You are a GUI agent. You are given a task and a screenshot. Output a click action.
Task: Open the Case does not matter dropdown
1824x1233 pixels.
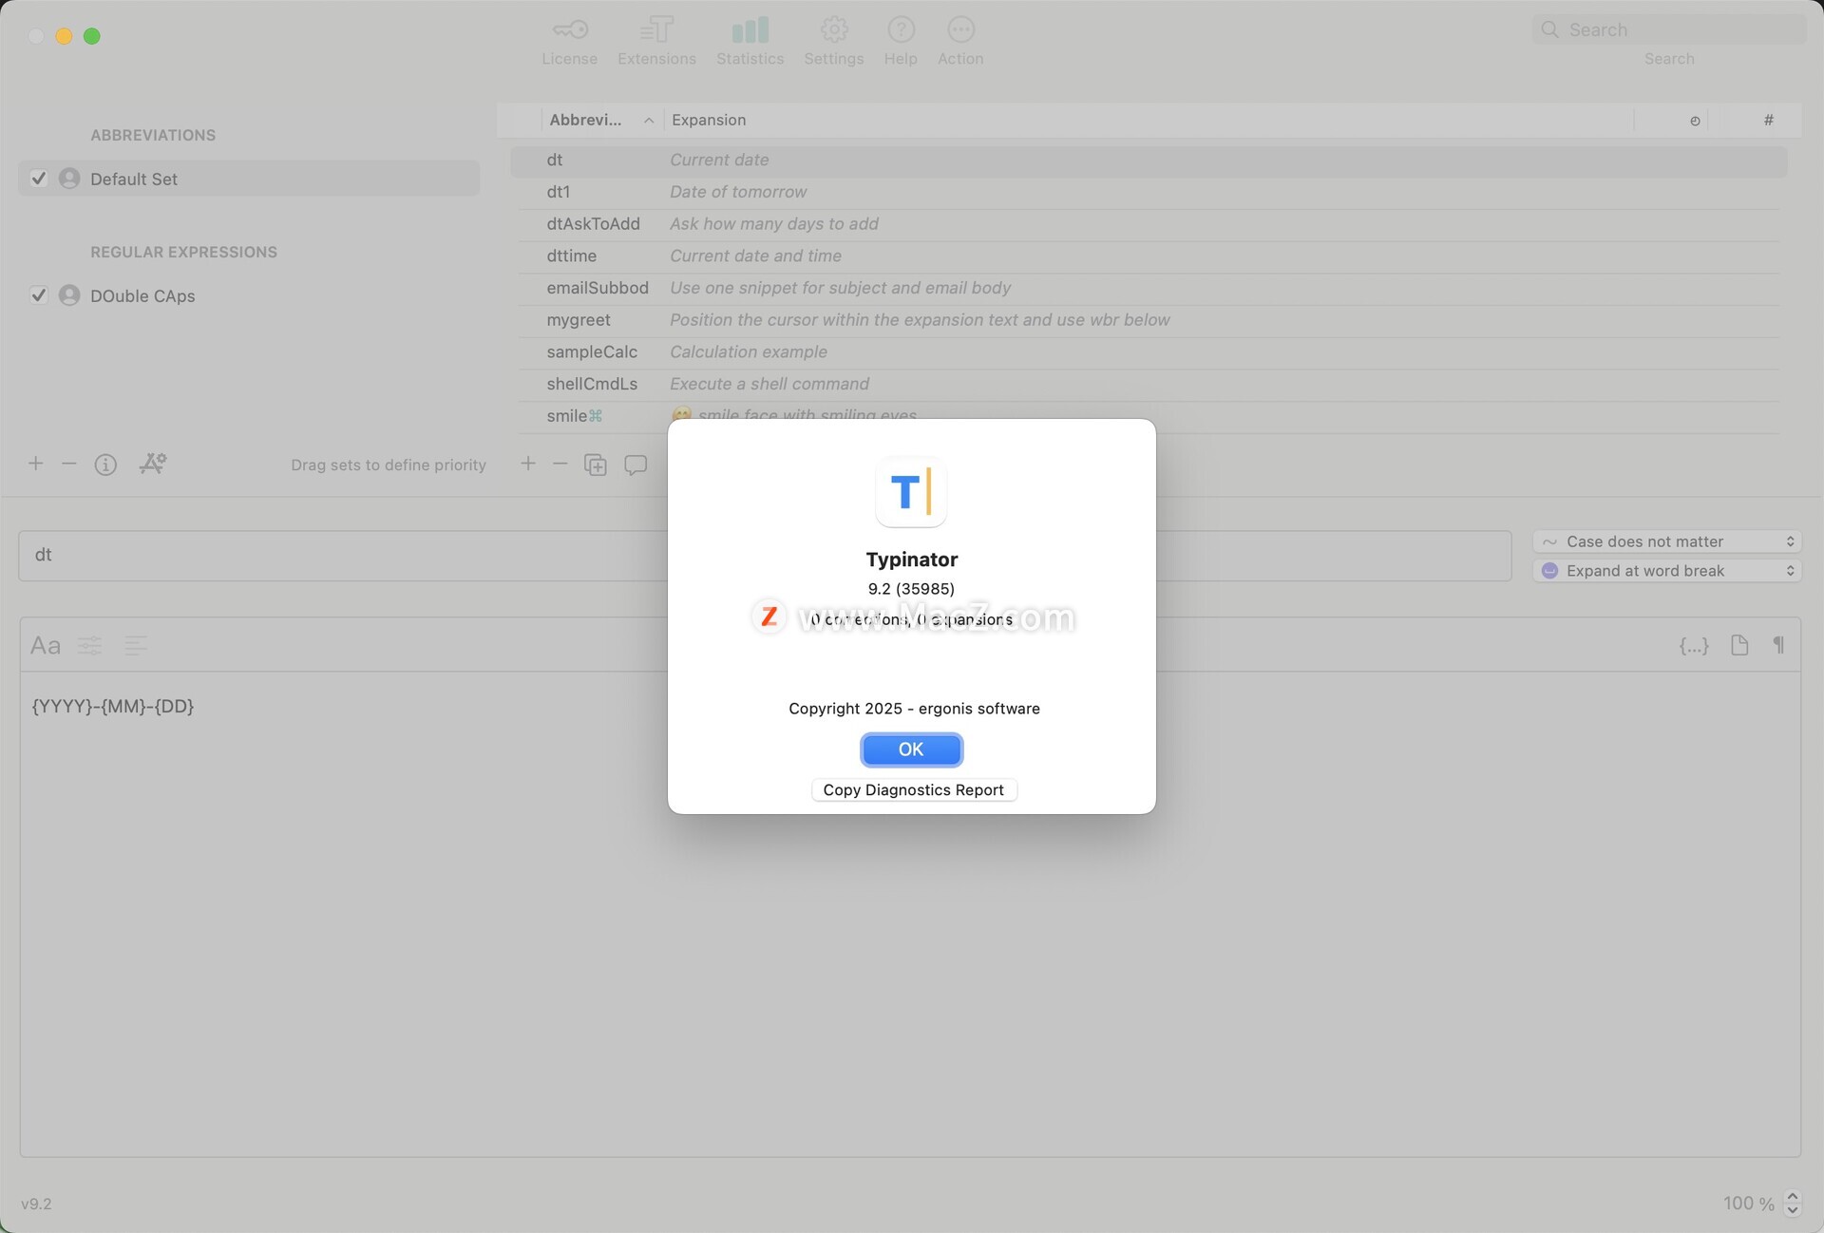(x=1667, y=541)
